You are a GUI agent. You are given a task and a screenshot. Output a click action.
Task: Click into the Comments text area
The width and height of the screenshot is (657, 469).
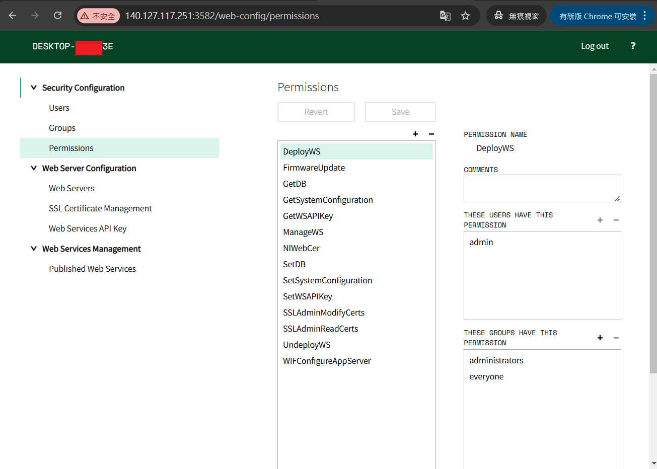click(x=542, y=188)
